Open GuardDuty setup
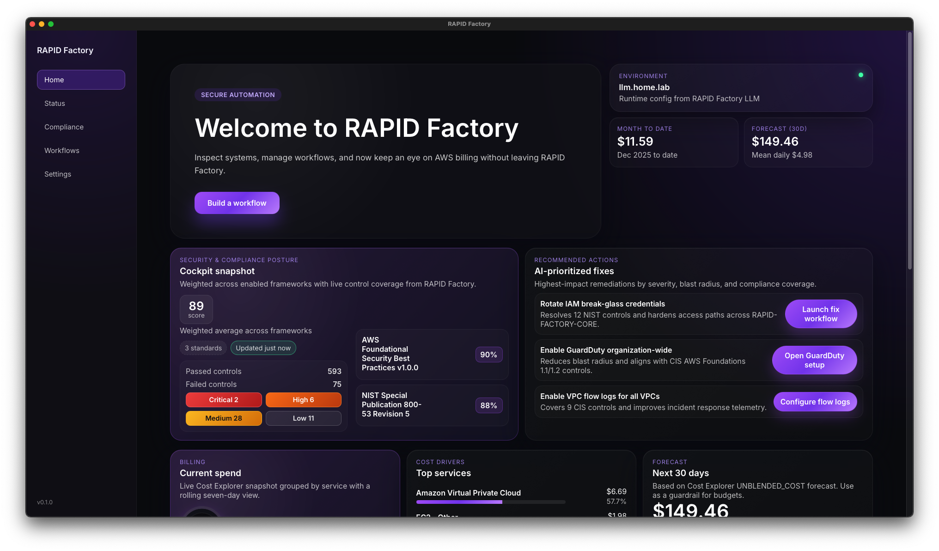This screenshot has width=939, height=551. pos(814,360)
